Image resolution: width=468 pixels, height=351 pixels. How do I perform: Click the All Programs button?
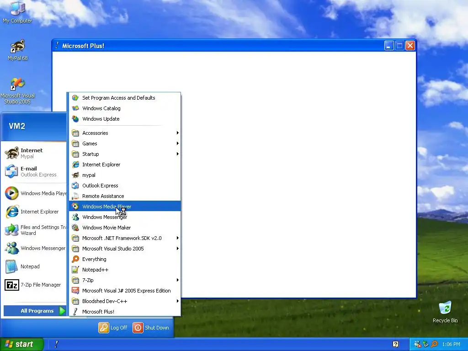tap(35, 311)
